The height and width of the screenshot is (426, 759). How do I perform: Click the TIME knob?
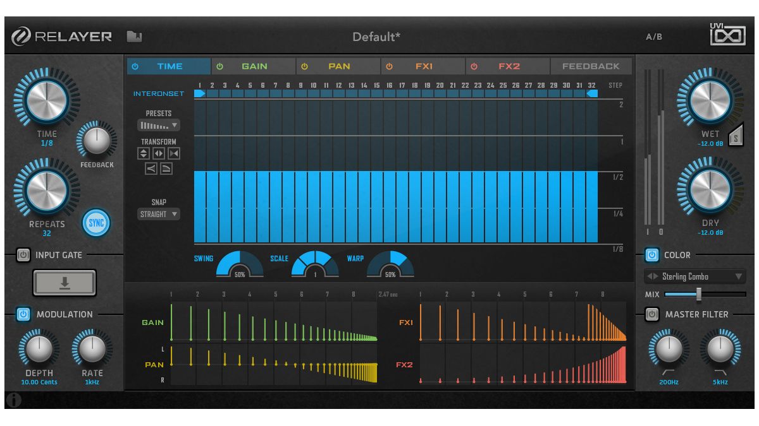coord(47,99)
